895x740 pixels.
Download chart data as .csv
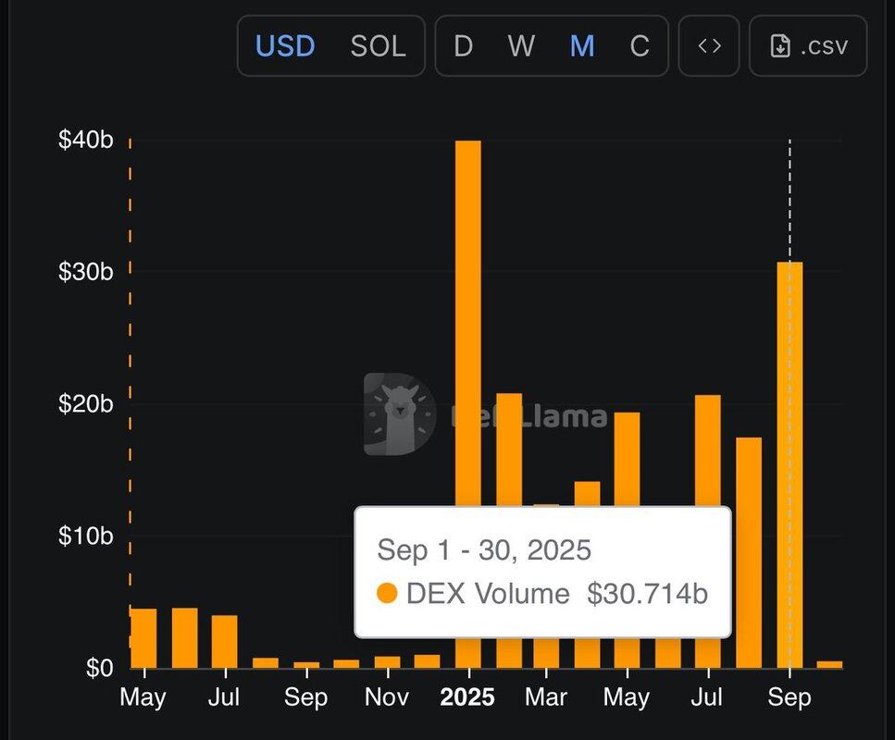pos(808,46)
